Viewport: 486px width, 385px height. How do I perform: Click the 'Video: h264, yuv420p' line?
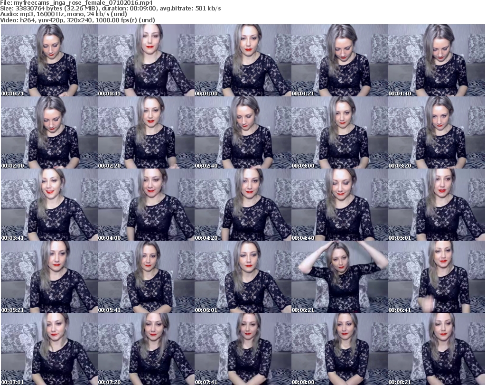tap(77, 20)
